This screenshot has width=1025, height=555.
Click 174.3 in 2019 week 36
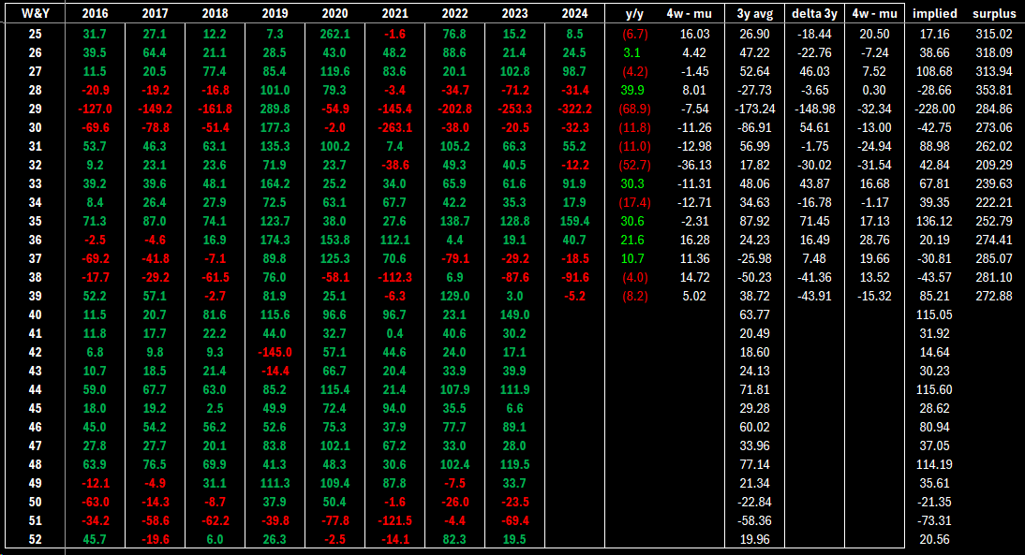(x=275, y=240)
